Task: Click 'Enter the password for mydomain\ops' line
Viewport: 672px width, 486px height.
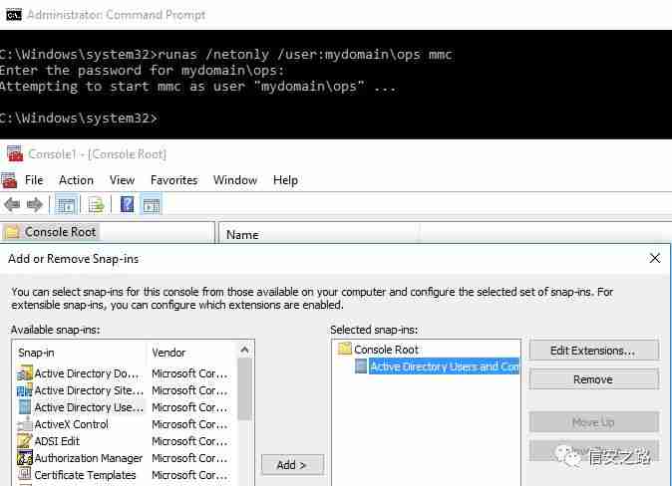Action: [142, 71]
